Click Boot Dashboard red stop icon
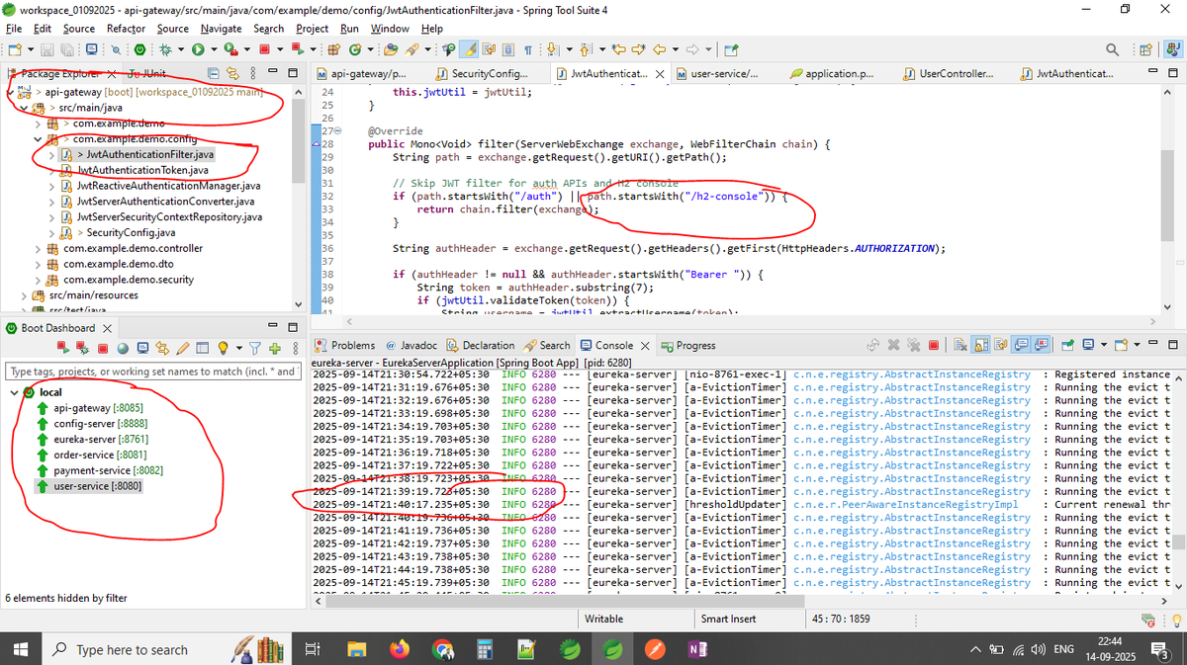This screenshot has height=665, width=1187. (x=103, y=347)
